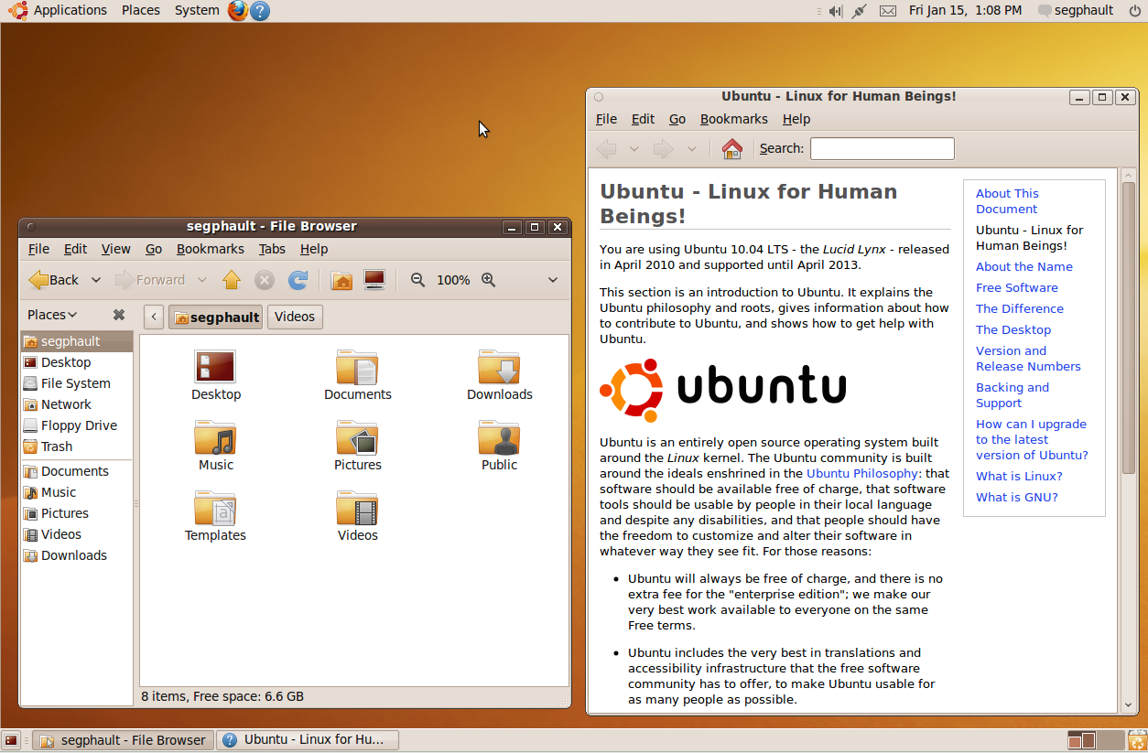Click the Computer icon in File Browser toolbar
The image size is (1148, 753).
(x=374, y=280)
